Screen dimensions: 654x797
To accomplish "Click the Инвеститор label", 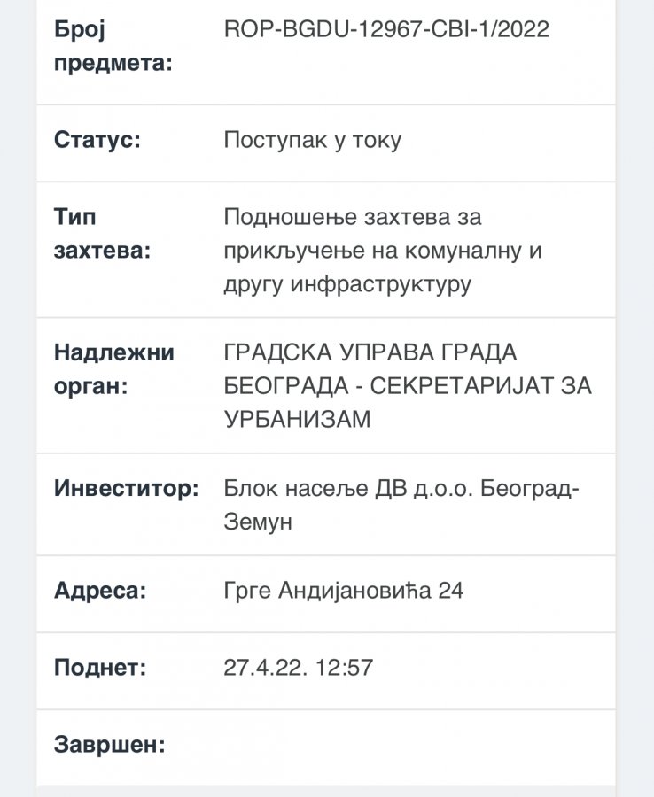I will (x=127, y=488).
